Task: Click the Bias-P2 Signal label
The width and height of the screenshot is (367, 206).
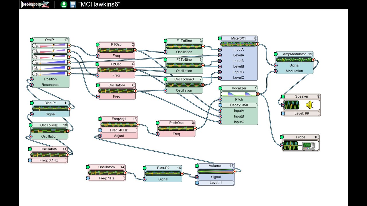Action: (x=163, y=179)
